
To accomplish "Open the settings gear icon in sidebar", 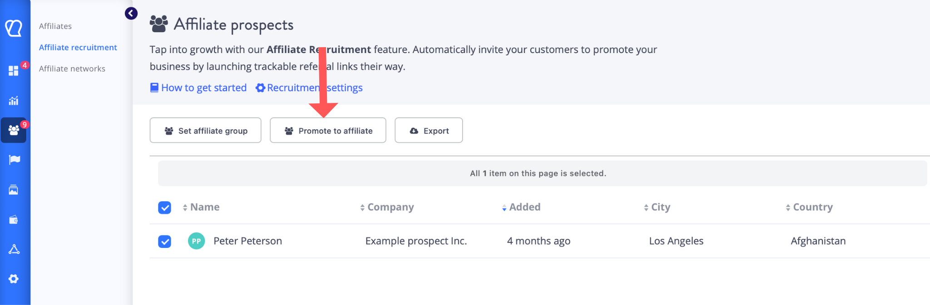I will [x=14, y=279].
